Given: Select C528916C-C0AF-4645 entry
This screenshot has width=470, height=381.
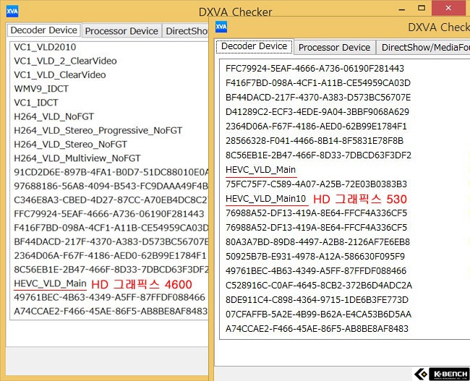Looking at the screenshot, I should [319, 285].
